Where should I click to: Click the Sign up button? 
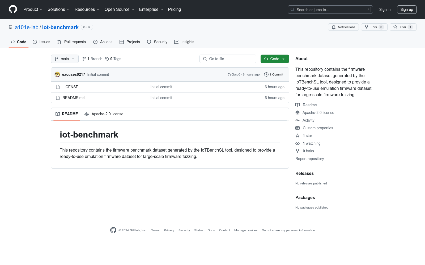406,10
